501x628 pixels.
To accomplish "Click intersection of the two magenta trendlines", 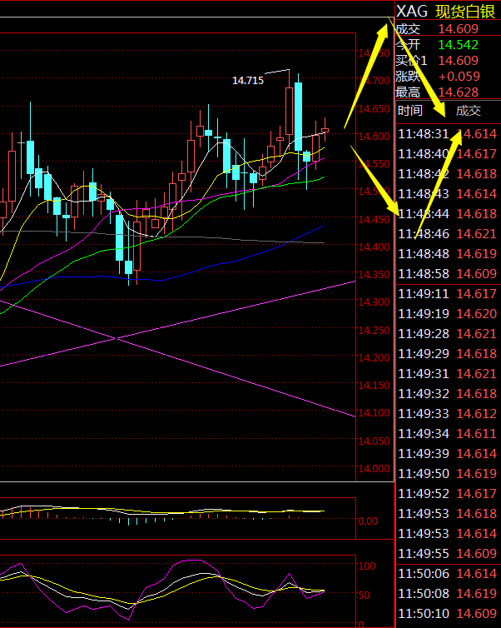I will tap(116, 339).
